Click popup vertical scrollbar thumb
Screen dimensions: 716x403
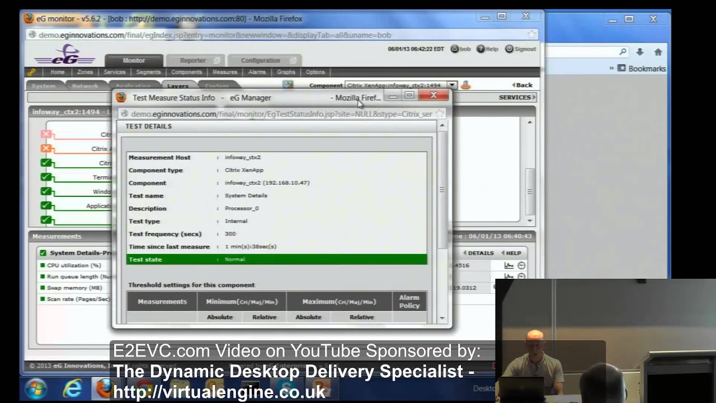(x=442, y=190)
